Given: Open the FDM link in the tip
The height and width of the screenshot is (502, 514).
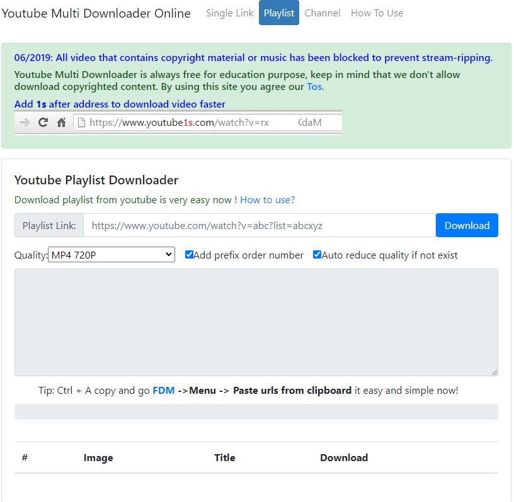Looking at the screenshot, I should pyautogui.click(x=164, y=390).
